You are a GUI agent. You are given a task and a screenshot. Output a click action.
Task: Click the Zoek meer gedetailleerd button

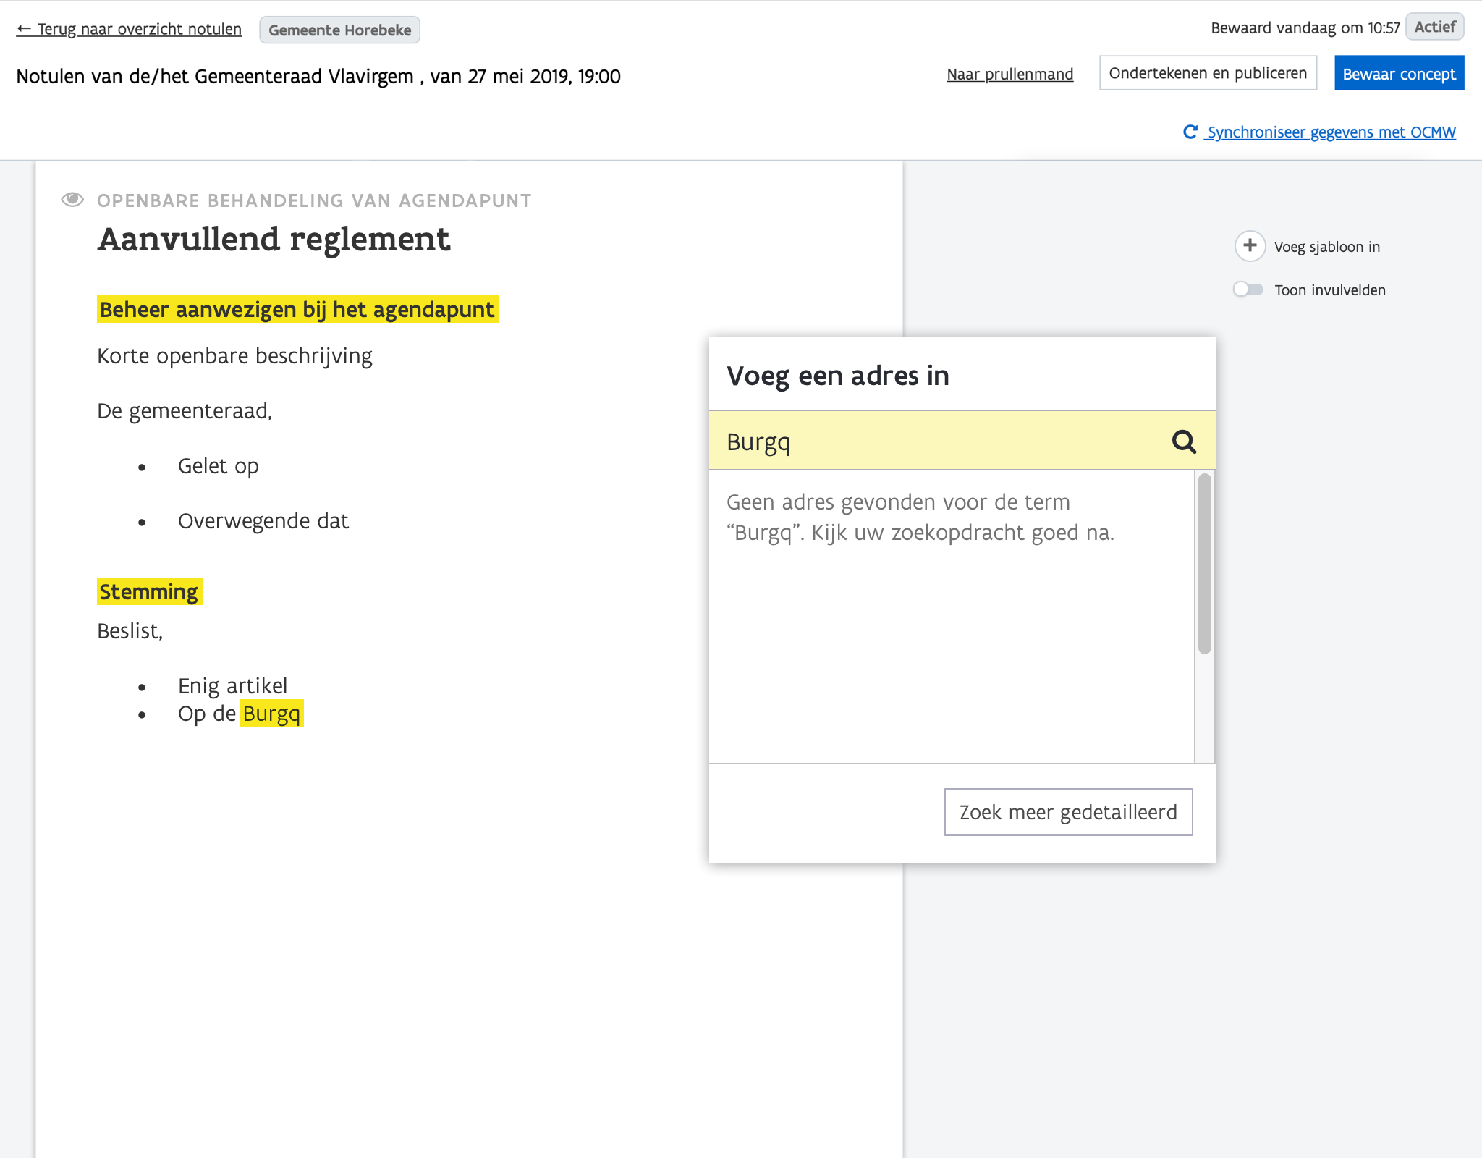click(1068, 812)
